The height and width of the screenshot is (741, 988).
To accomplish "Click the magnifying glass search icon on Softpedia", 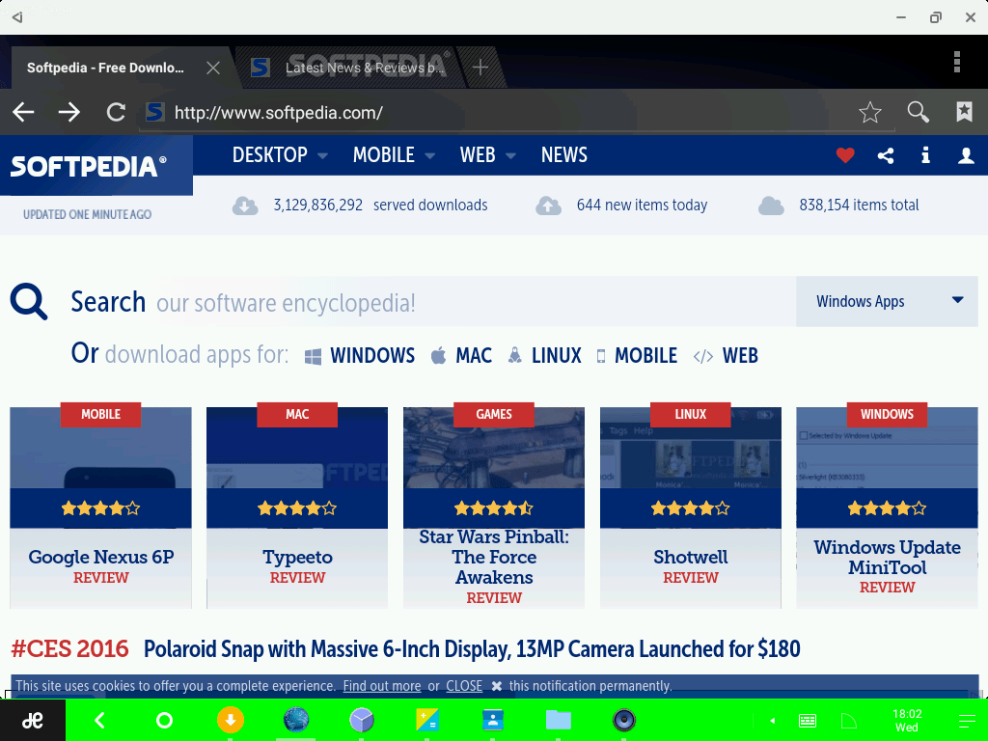I will (28, 302).
